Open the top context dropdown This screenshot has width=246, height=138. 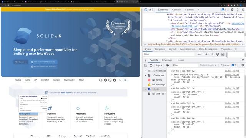click(x=159, y=66)
